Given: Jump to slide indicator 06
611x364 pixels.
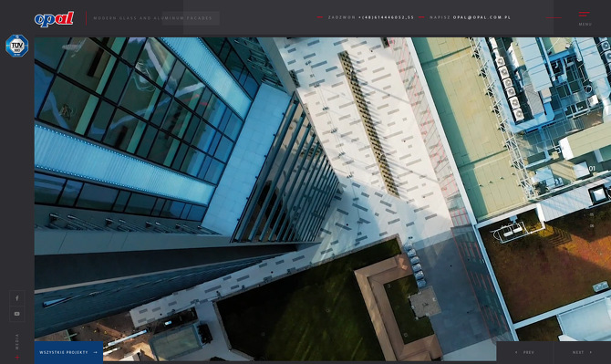Looking at the screenshot, I should [592, 225].
